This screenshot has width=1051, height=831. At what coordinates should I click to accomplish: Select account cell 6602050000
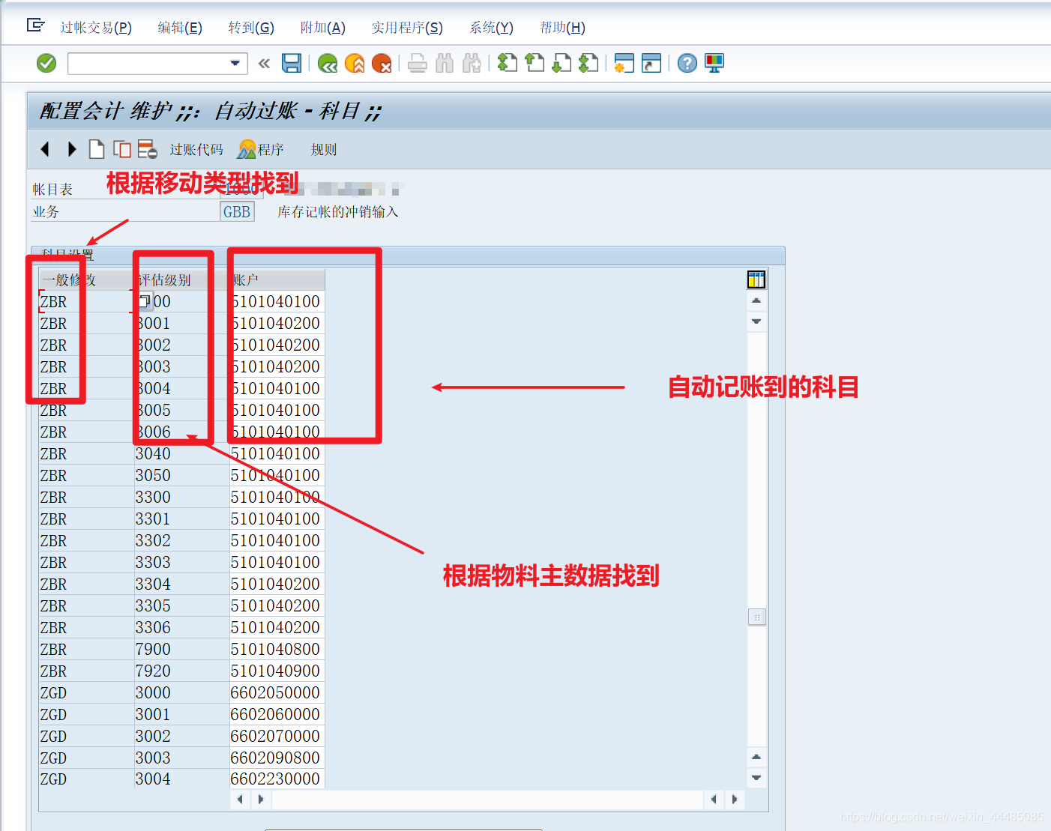tap(276, 693)
